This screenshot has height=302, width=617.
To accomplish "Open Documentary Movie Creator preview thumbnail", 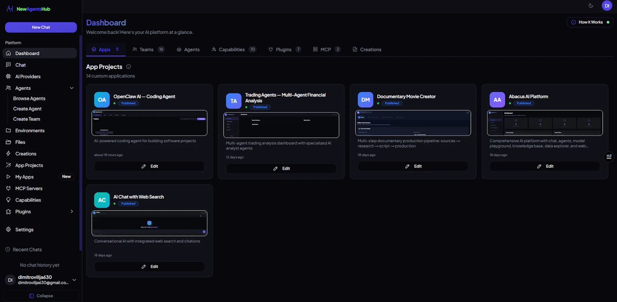I will pyautogui.click(x=413, y=123).
